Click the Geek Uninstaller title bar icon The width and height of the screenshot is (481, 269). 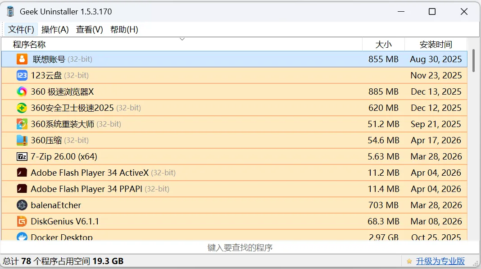click(10, 11)
